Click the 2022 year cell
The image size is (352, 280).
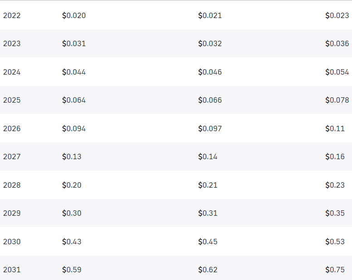pos(12,15)
